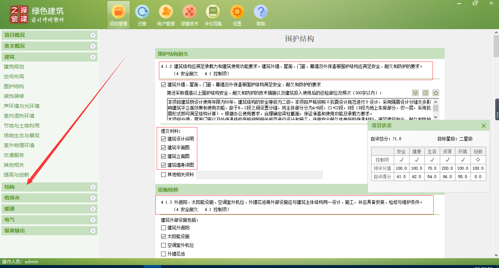Select 装饰装修 in the sidebar
499x268 pixels.
(x=14, y=96)
